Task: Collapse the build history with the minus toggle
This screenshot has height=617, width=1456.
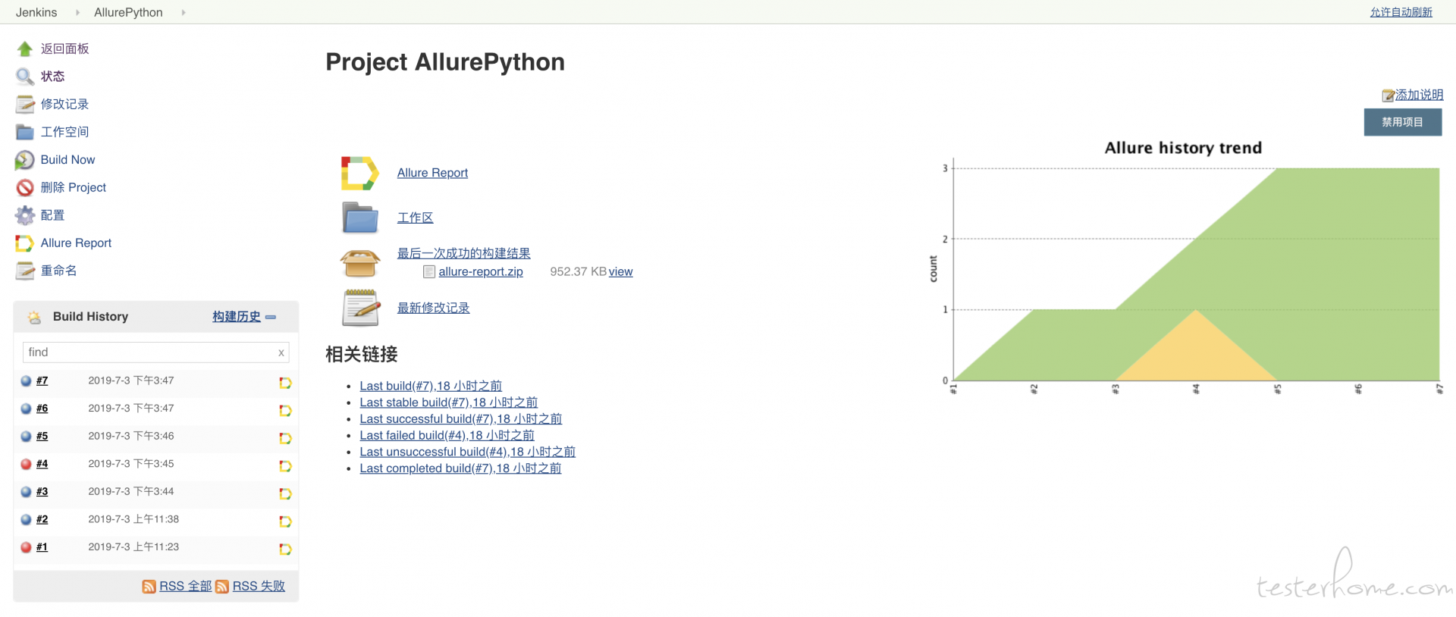Action: pyautogui.click(x=271, y=317)
